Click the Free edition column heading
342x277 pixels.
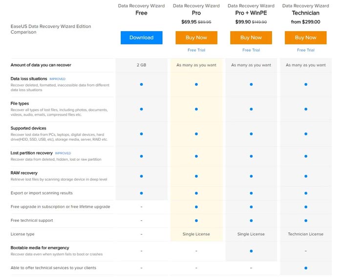pos(141,13)
